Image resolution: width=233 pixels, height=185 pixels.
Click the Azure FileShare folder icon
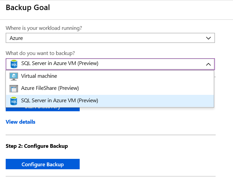coord(14,88)
